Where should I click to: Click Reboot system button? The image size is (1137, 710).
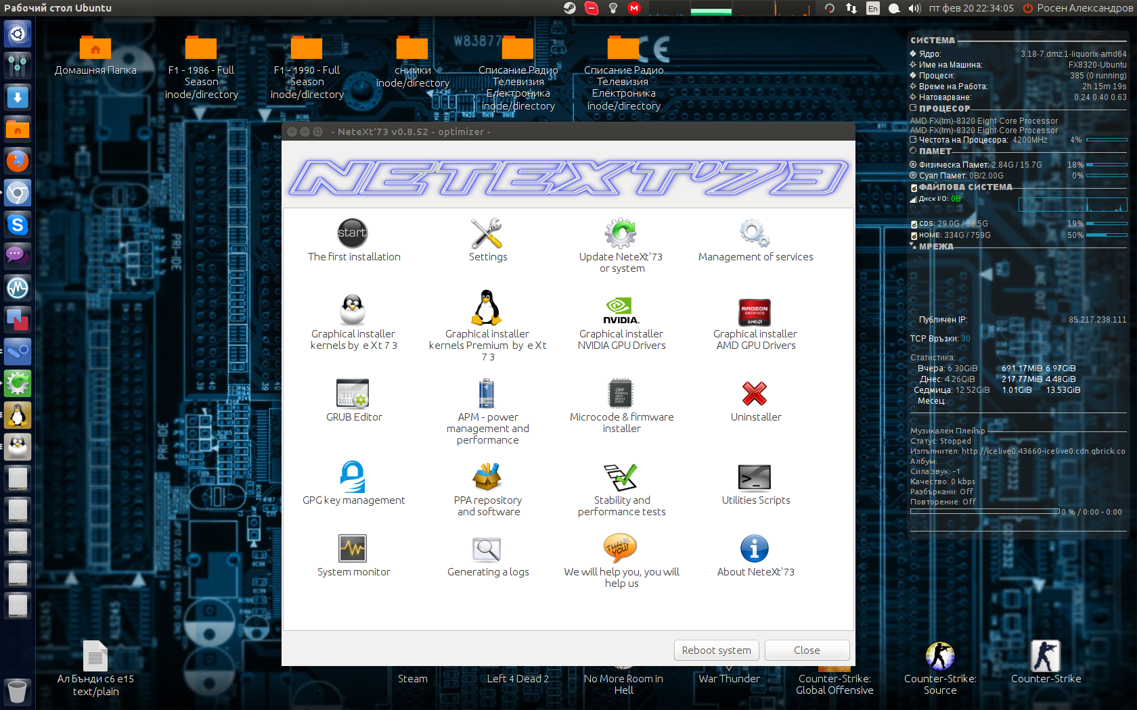[716, 650]
